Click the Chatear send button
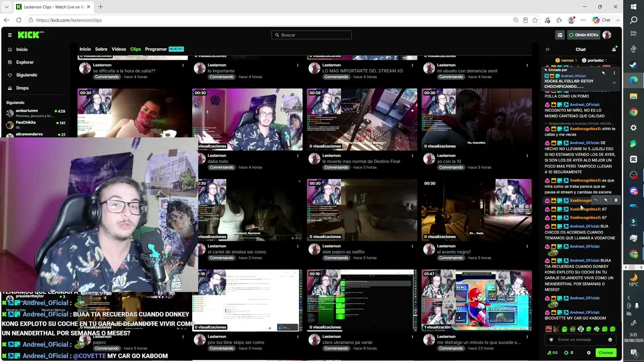This screenshot has height=362, width=644. (606, 352)
